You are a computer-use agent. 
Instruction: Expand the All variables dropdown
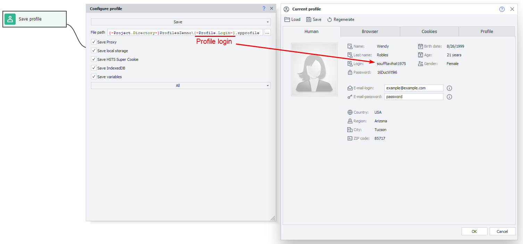pos(181,86)
